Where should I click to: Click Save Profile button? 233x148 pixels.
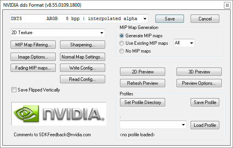[x=205, y=102]
